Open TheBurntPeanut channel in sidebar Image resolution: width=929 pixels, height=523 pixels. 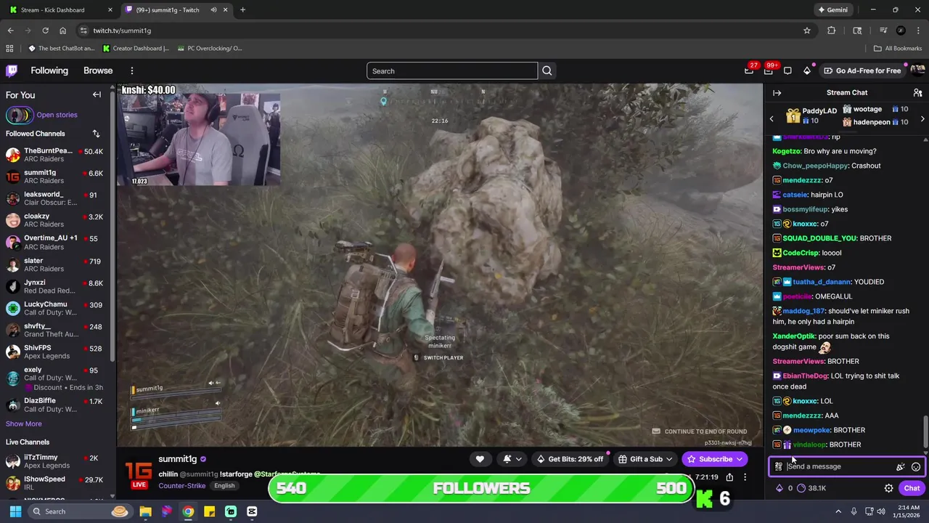pyautogui.click(x=54, y=155)
